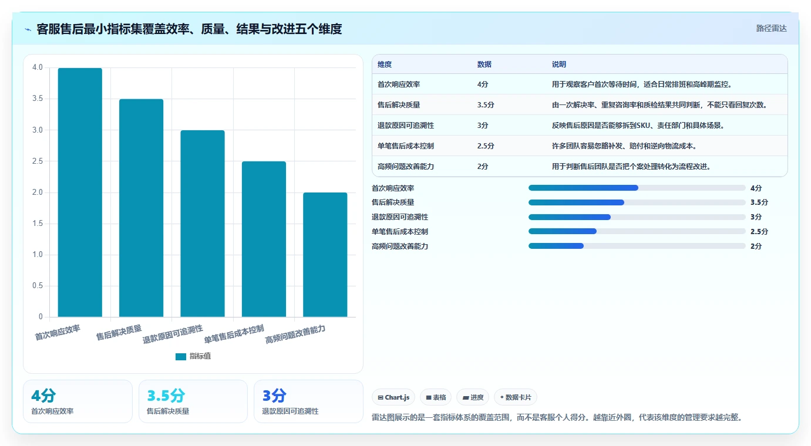Toggle the 指标值 legend color box
The width and height of the screenshot is (811, 446).
181,356
